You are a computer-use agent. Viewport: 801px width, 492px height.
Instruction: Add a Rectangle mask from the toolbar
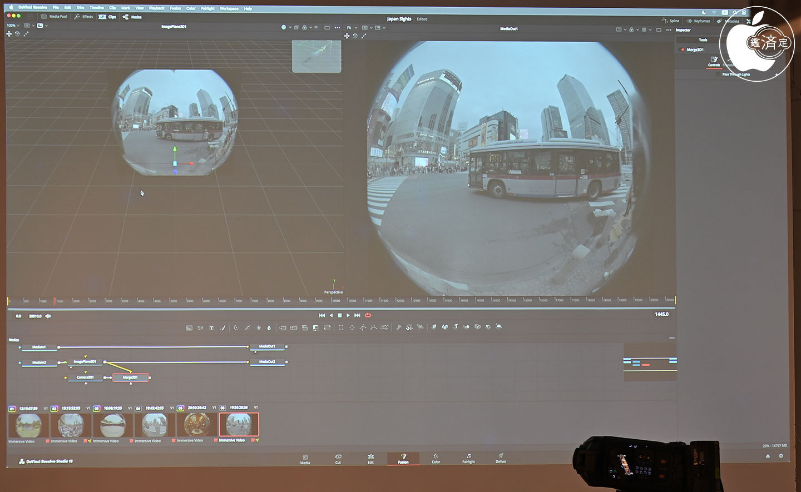pos(341,327)
